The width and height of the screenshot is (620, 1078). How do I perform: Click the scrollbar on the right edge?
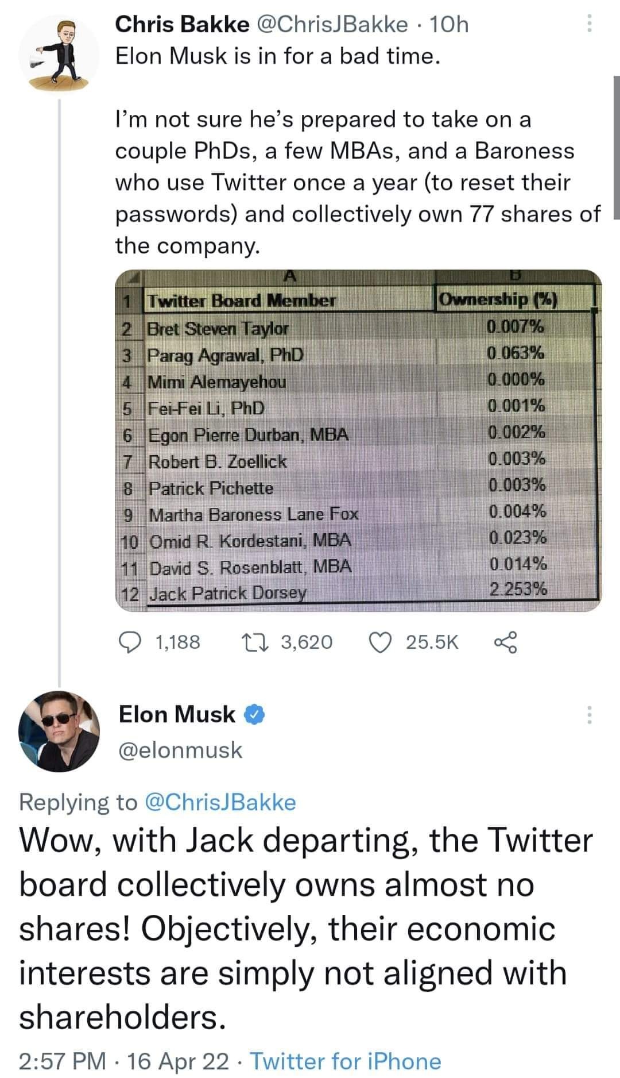click(x=617, y=147)
